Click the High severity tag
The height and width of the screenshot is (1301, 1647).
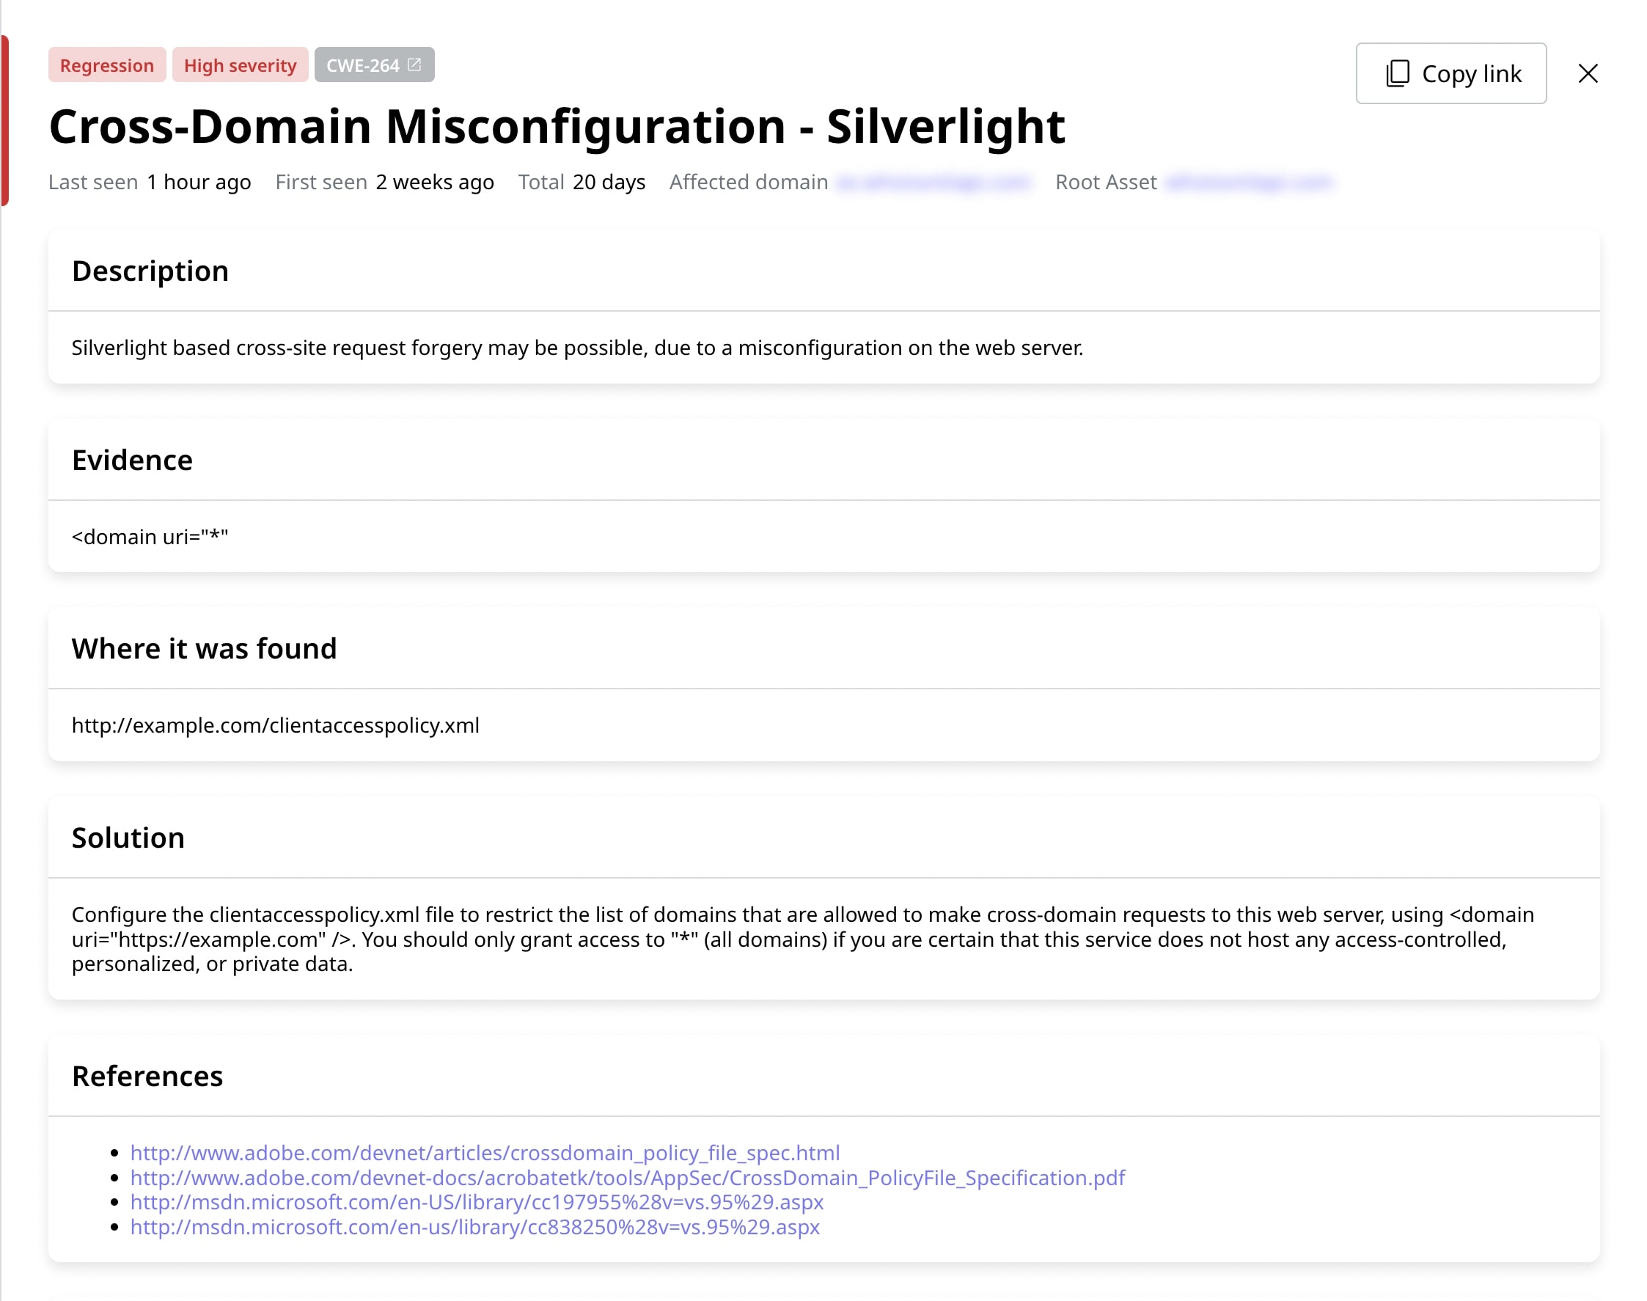240,65
